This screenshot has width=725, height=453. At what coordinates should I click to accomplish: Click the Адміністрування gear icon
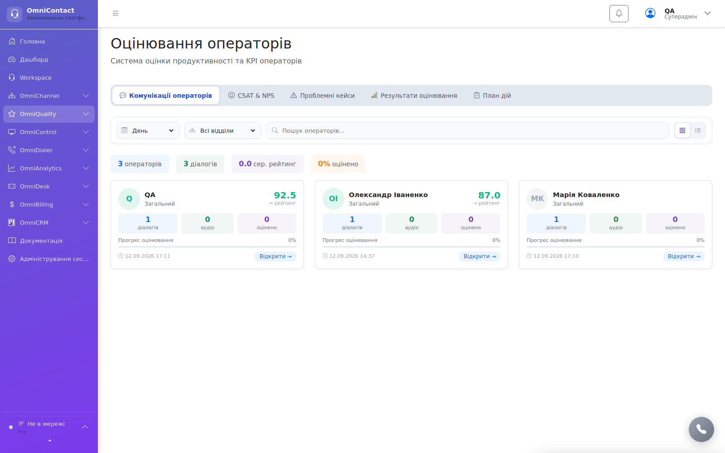coord(12,259)
